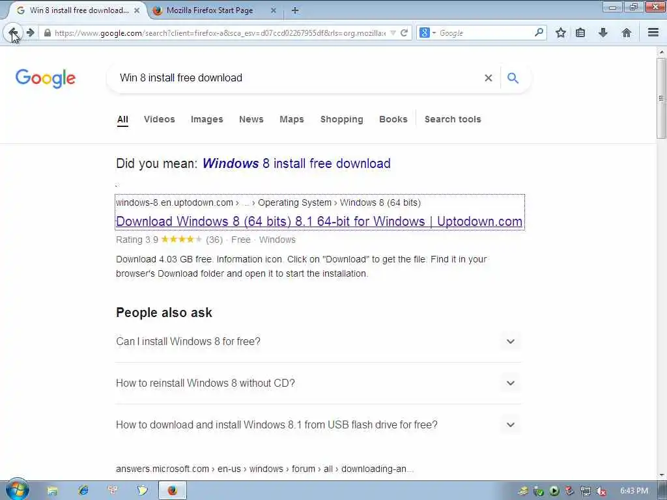Screen dimensions: 667x500
Task: Click the address bar URL field
Action: pos(220,33)
